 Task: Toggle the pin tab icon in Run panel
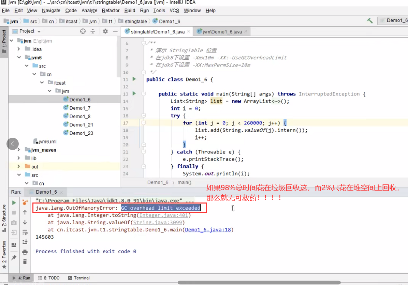tap(14, 258)
